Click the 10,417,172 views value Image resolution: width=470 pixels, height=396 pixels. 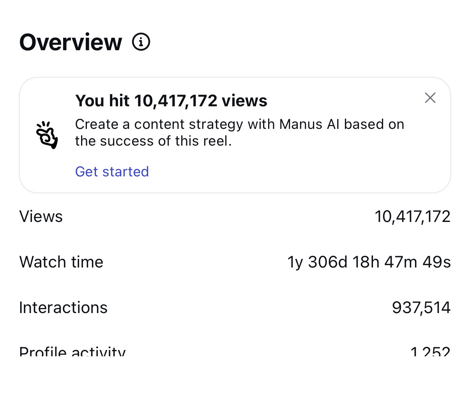tap(413, 216)
